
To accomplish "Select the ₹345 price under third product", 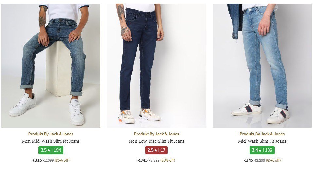I will click(248, 160).
